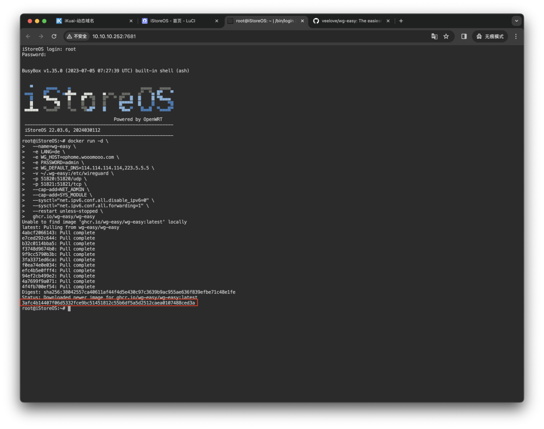Click the 'Digest: sha256:38042557' line
Screen dimensions: 544x429
129,293
